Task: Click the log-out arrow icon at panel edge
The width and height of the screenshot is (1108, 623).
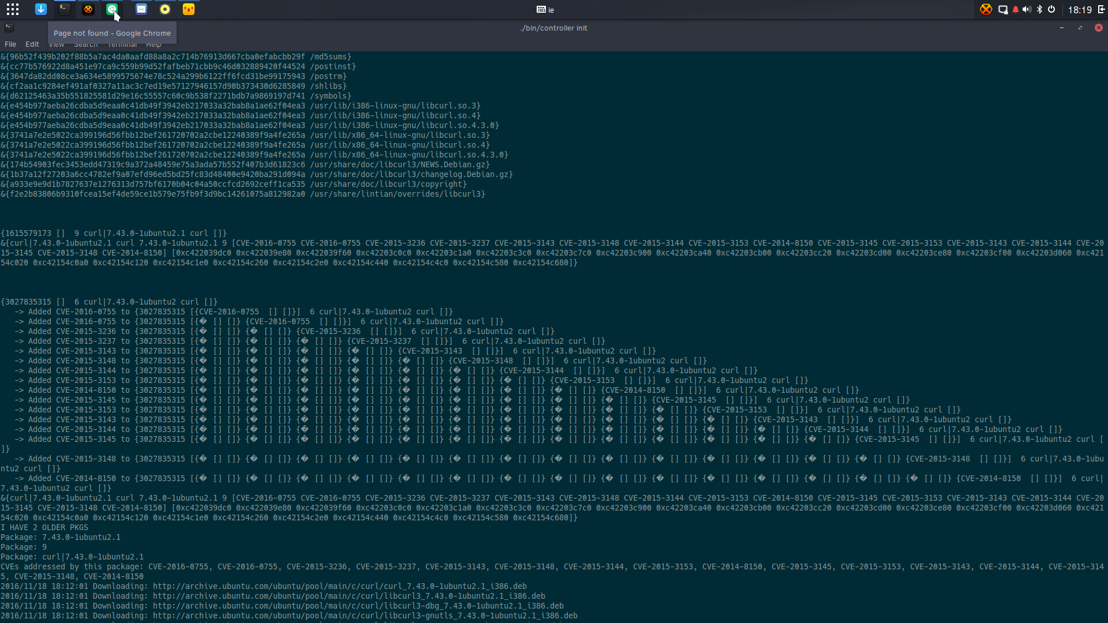Action: (1101, 10)
